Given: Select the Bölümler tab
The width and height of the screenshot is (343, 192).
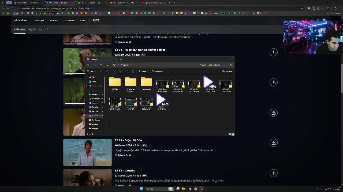Looking at the screenshot, I should 20,30.
